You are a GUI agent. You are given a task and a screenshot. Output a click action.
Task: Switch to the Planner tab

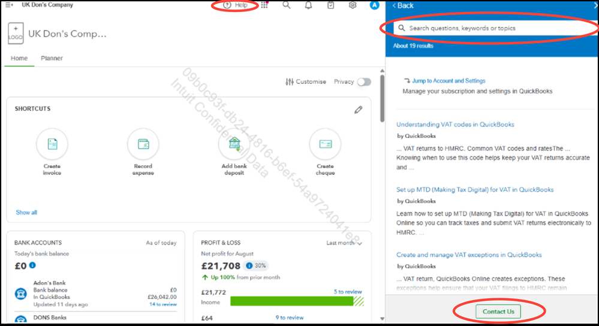pos(52,58)
